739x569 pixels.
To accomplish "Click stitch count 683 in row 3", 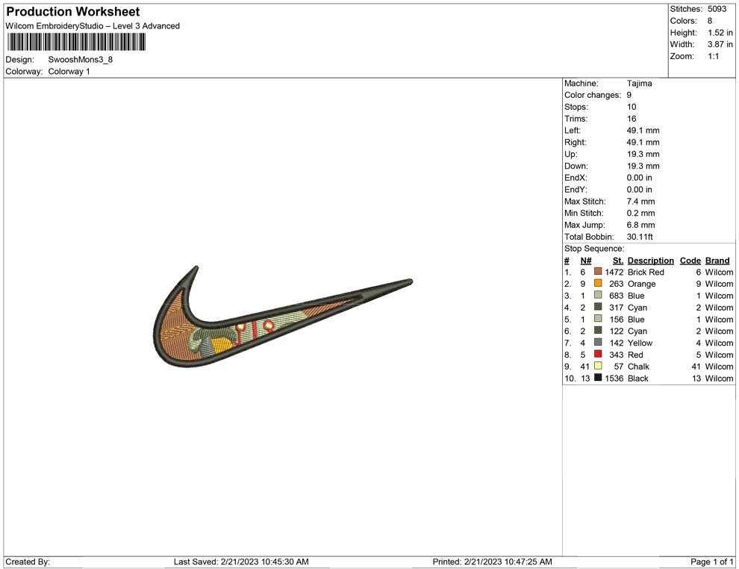I will coord(616,296).
